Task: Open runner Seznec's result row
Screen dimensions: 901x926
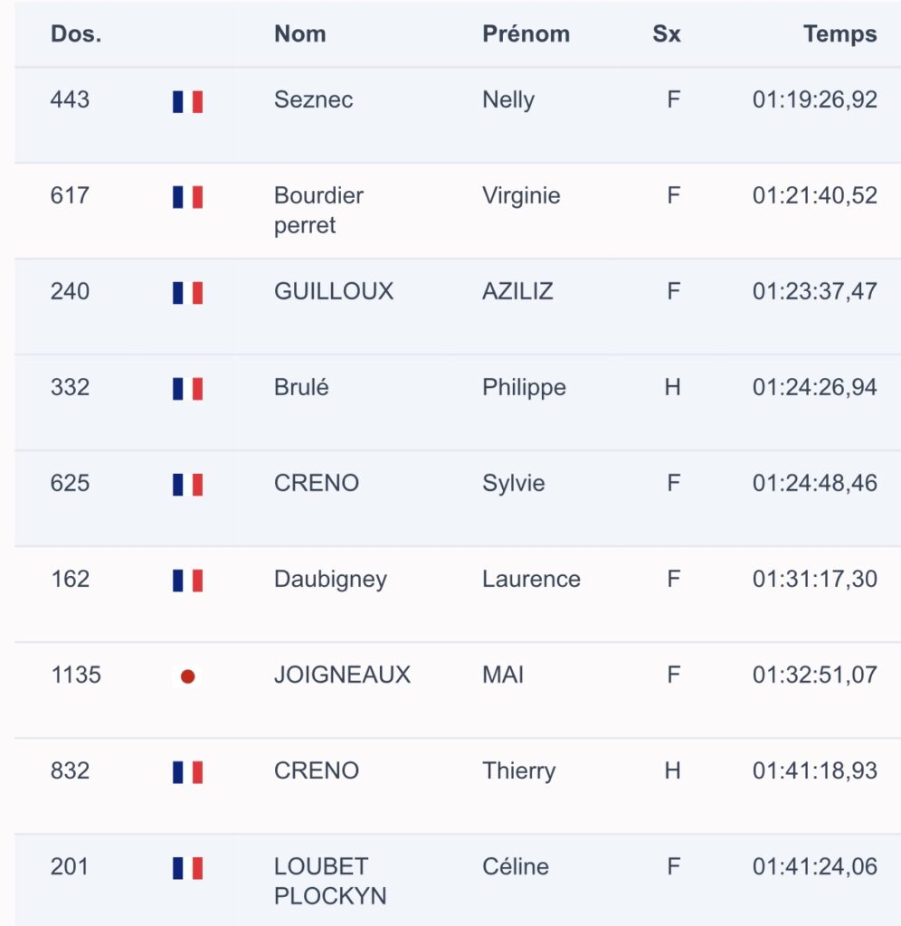Action: (458, 115)
